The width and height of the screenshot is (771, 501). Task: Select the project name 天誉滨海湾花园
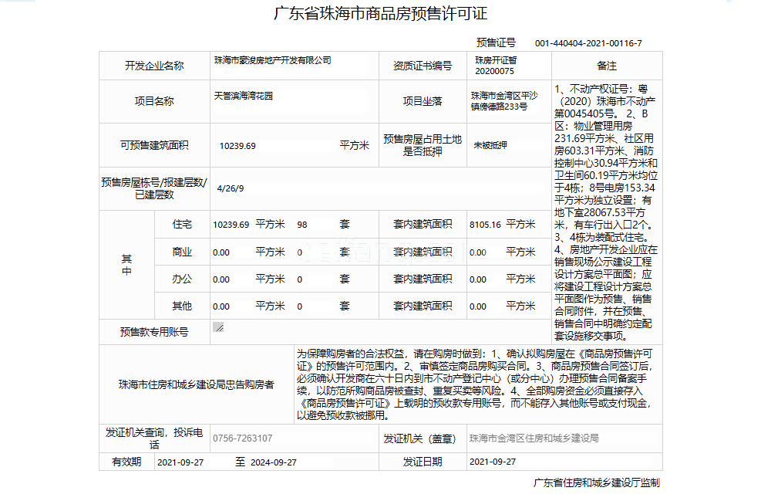[x=244, y=96]
